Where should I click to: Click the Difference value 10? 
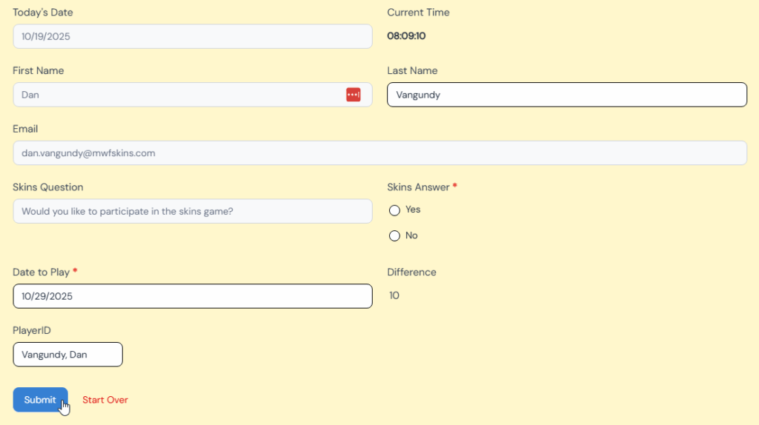pos(394,295)
